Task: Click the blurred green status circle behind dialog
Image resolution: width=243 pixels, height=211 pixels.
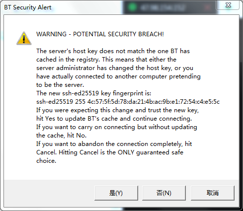Action: click(132, 7)
